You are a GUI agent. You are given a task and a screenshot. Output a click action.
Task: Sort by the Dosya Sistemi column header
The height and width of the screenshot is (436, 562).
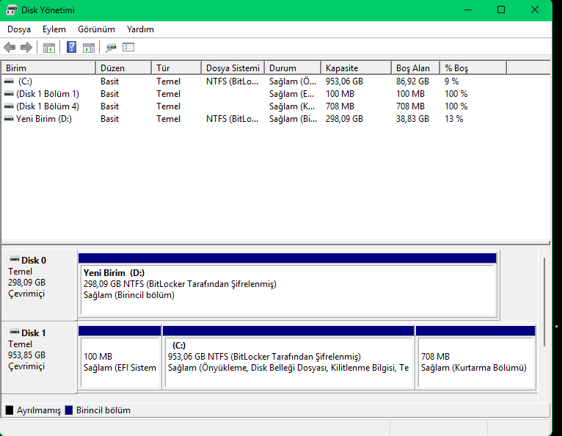pyautogui.click(x=233, y=68)
